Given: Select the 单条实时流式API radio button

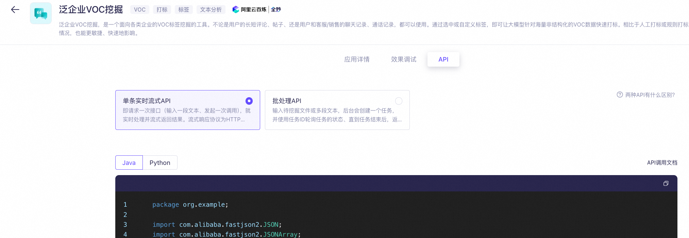Looking at the screenshot, I should pyautogui.click(x=249, y=101).
